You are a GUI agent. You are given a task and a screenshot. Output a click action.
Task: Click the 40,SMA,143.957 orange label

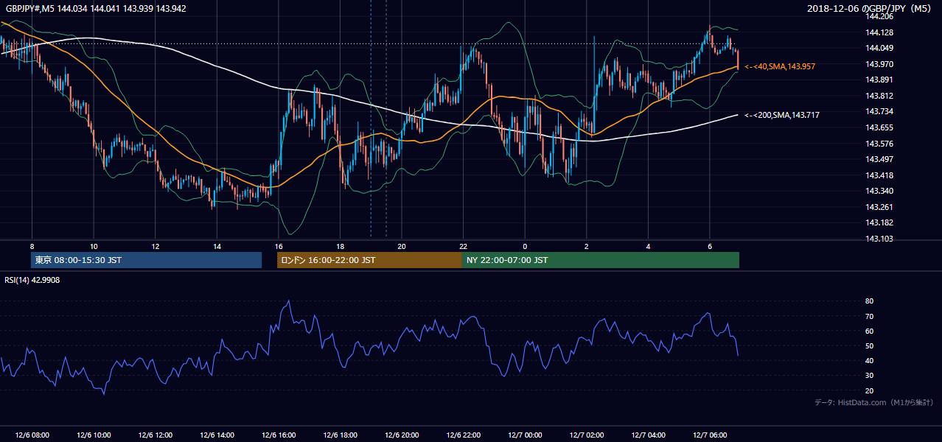click(x=780, y=66)
